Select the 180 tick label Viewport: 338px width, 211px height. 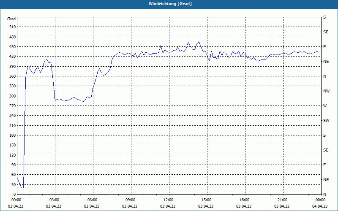tap(13, 135)
